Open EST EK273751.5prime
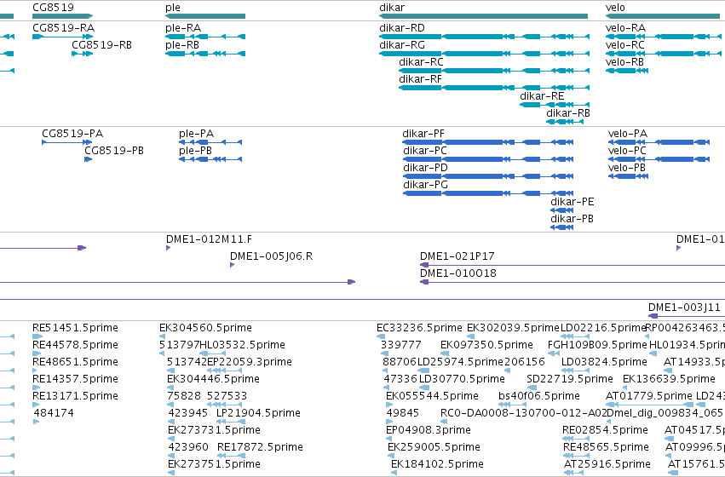The width and height of the screenshot is (725, 477). (x=171, y=473)
